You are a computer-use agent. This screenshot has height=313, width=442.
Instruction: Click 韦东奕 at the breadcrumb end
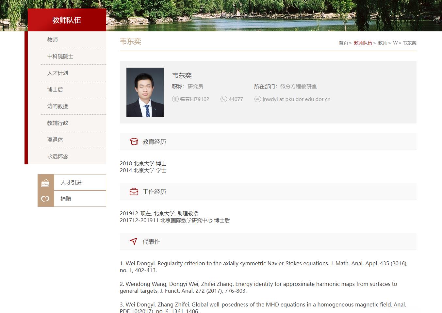pos(410,43)
